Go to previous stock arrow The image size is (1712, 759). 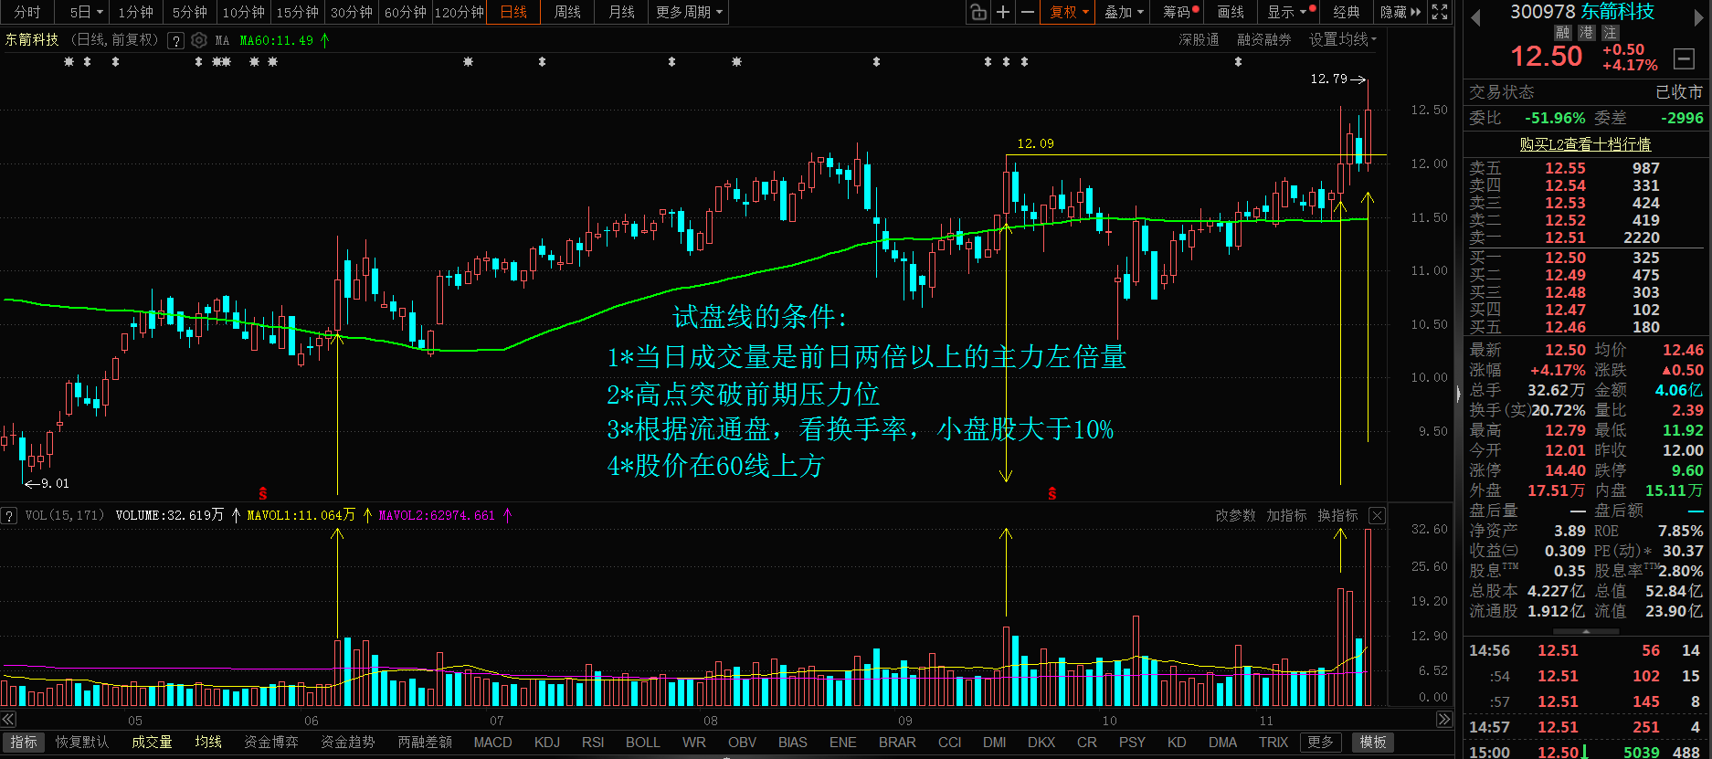(x=1474, y=17)
